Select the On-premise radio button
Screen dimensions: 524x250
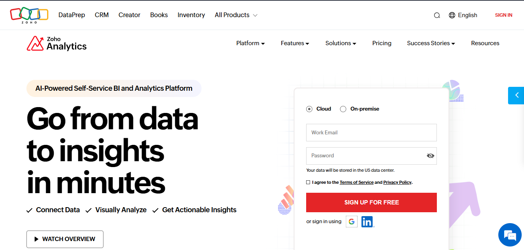pyautogui.click(x=343, y=109)
